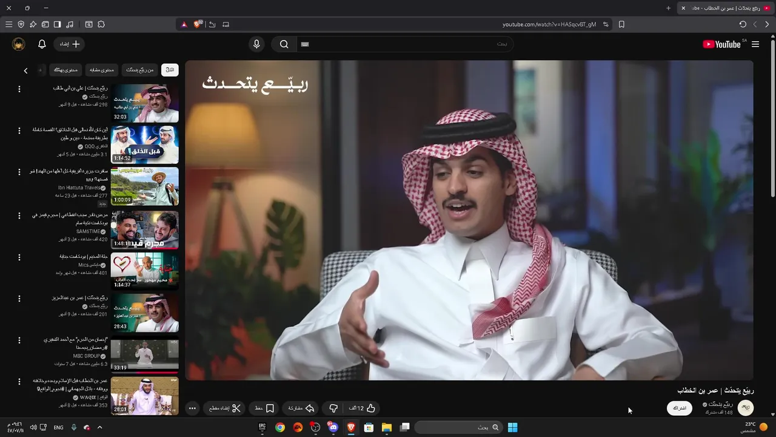The width and height of the screenshot is (776, 437).
Task: Like the video (12 ألف thumbs up)
Action: 363,408
